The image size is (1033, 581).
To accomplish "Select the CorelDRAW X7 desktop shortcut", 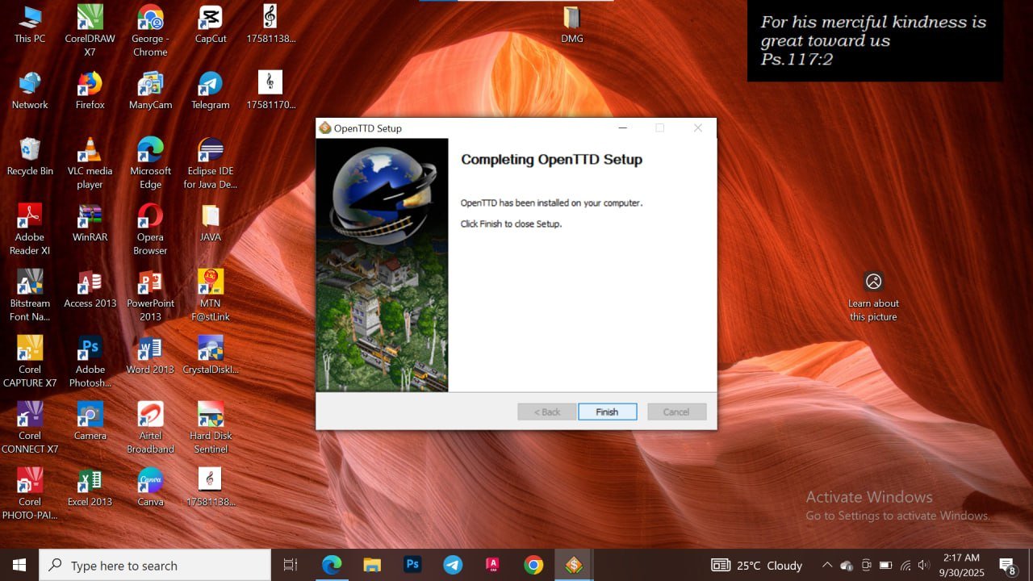I will click(90, 31).
